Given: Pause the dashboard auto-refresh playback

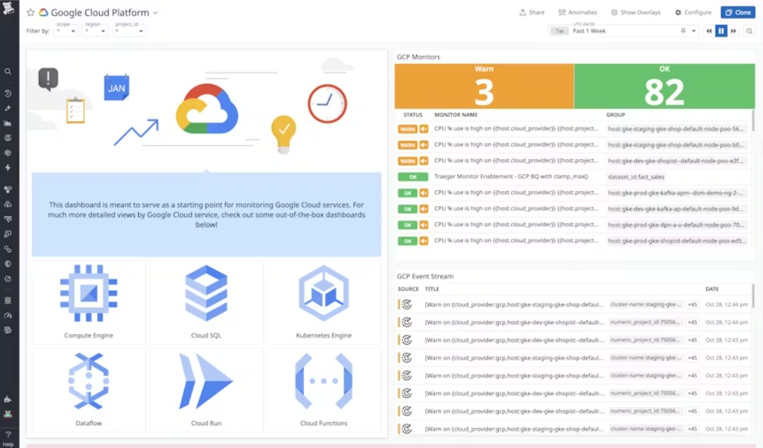Looking at the screenshot, I should 722,30.
